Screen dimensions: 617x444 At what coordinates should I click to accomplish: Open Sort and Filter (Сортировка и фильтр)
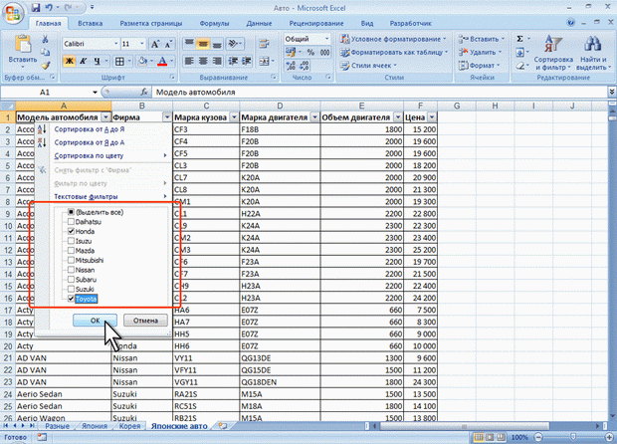[553, 53]
